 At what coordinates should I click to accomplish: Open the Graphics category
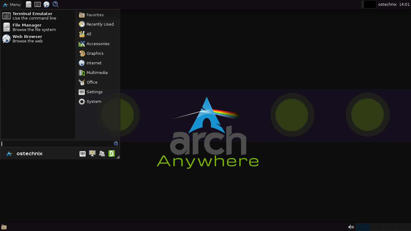(x=98, y=53)
